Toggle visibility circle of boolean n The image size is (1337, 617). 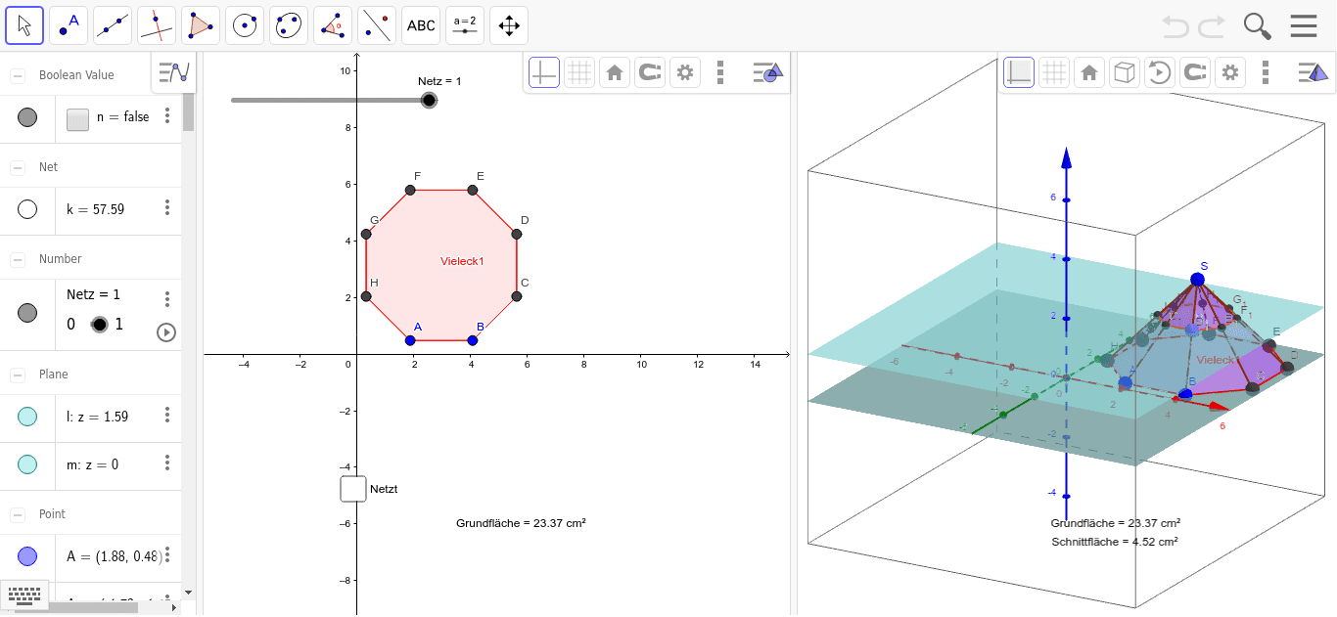tap(27, 117)
